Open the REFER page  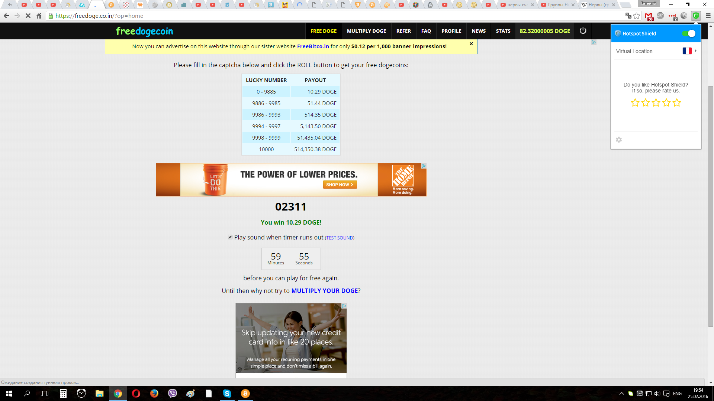(x=403, y=31)
